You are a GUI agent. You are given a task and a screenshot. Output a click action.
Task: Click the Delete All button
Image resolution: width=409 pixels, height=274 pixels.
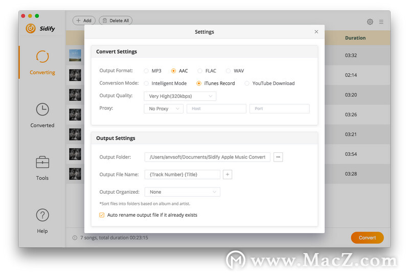point(116,20)
